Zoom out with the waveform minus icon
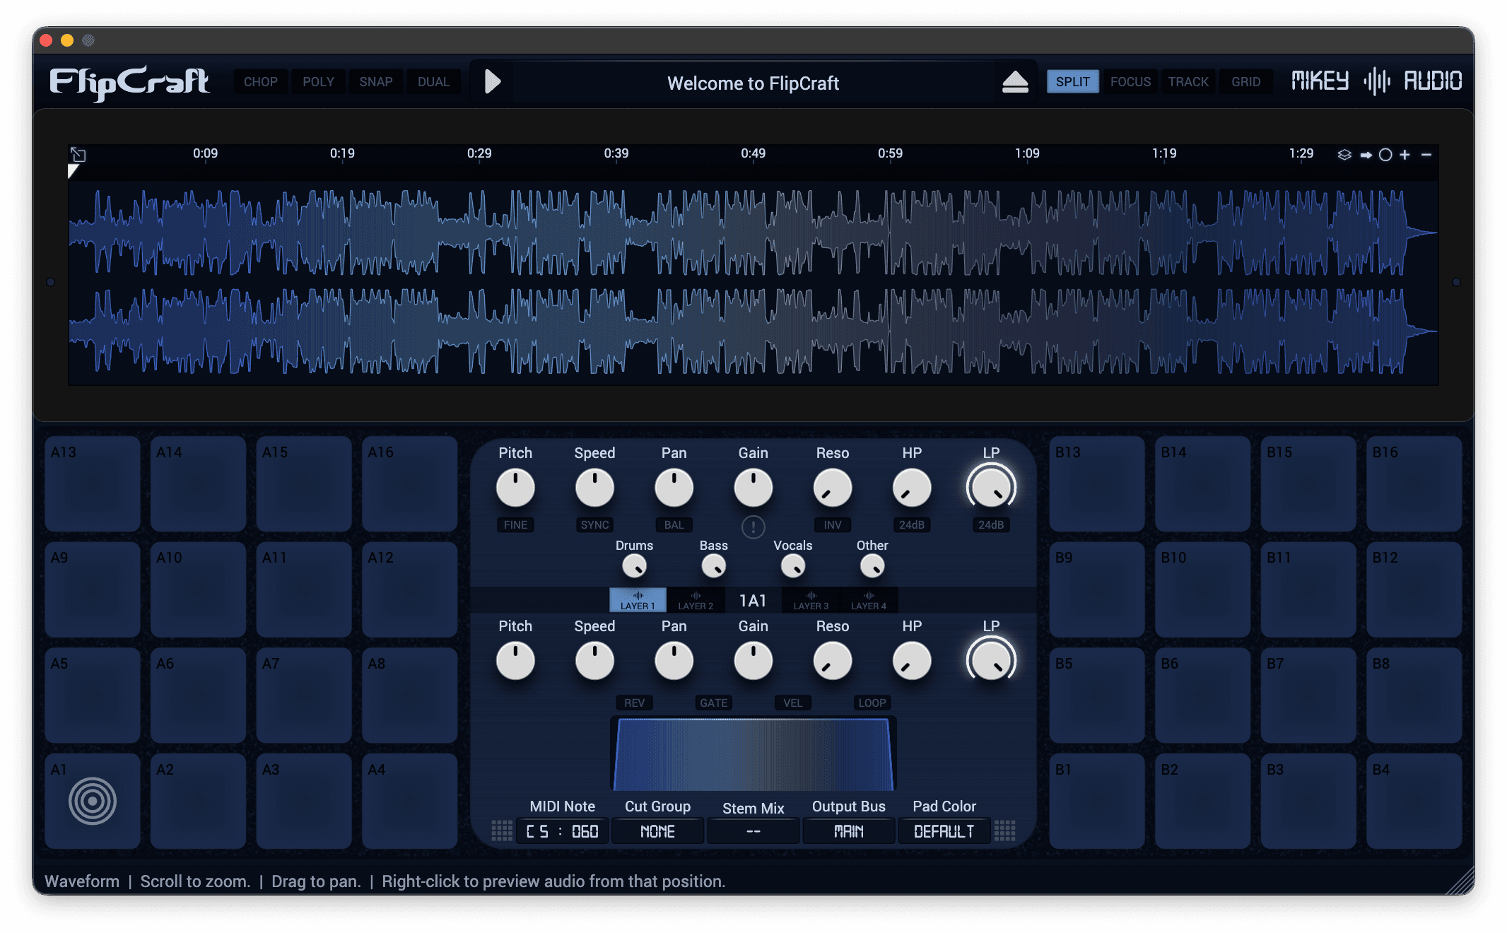Viewport: 1507px width, 933px height. point(1426,155)
